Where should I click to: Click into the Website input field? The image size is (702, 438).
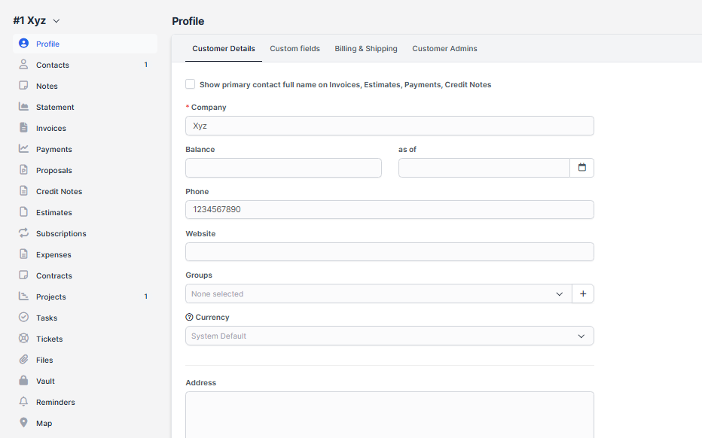pyautogui.click(x=389, y=252)
